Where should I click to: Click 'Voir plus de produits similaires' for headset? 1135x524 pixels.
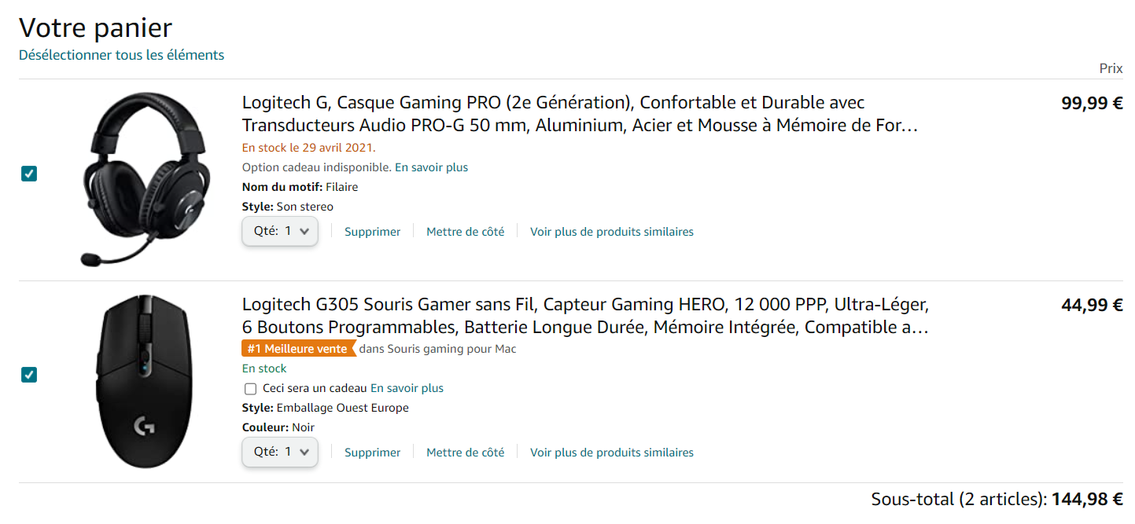(x=612, y=232)
